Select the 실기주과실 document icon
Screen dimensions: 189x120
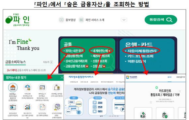coord(42,107)
